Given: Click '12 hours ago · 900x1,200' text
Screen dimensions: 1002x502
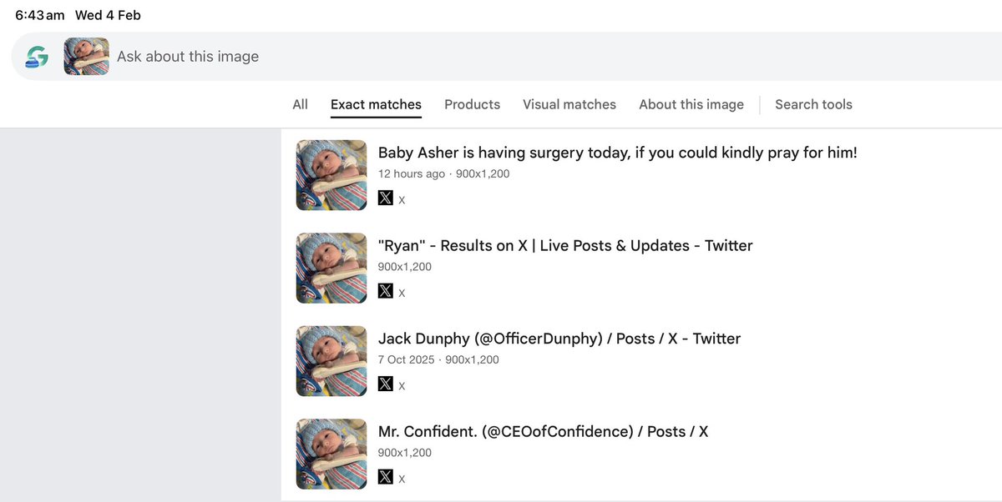Looking at the screenshot, I should point(443,174).
